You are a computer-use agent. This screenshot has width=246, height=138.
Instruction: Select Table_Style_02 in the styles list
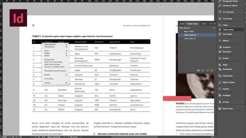tap(197, 38)
